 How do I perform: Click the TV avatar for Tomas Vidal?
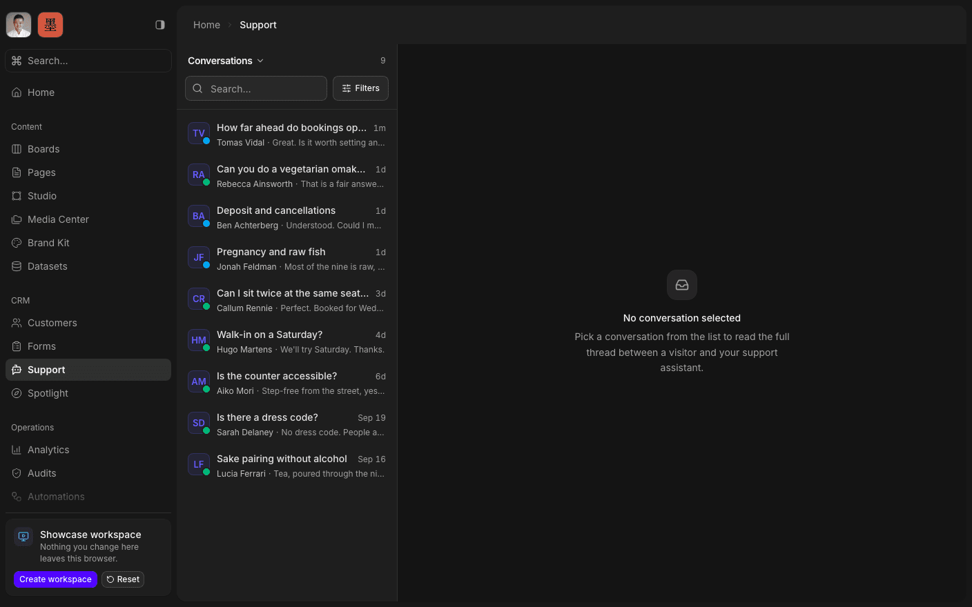[199, 133]
